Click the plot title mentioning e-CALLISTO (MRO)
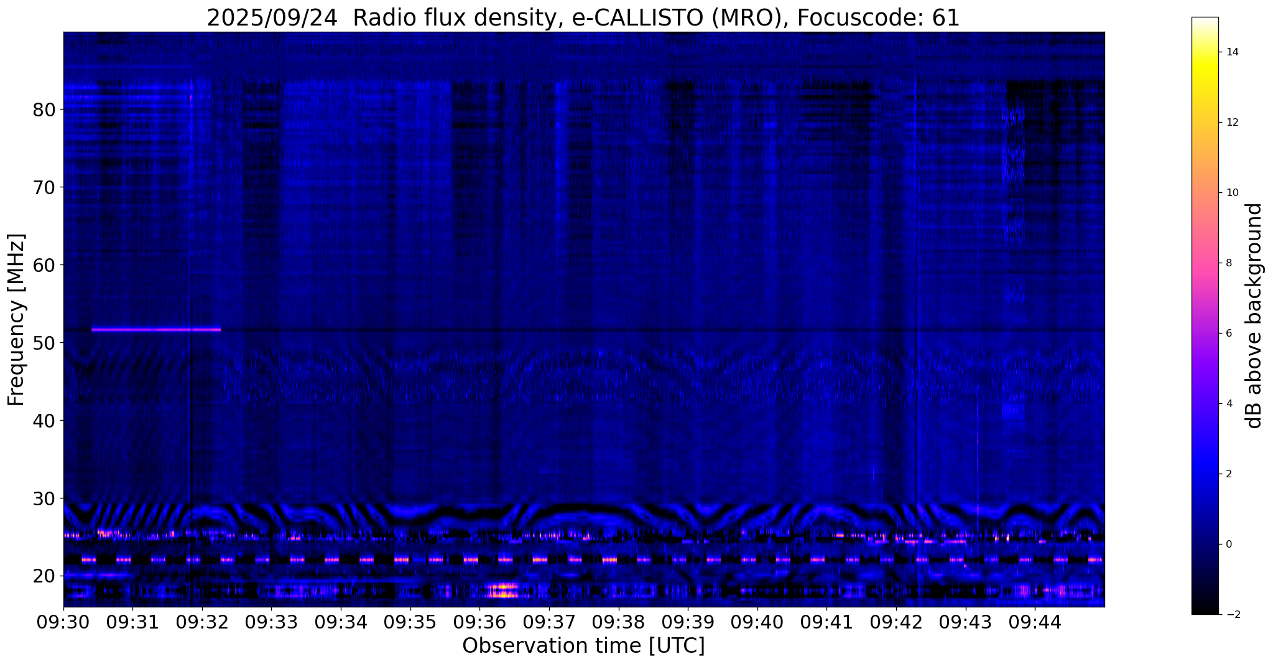The width and height of the screenshot is (1273, 664). [x=583, y=17]
